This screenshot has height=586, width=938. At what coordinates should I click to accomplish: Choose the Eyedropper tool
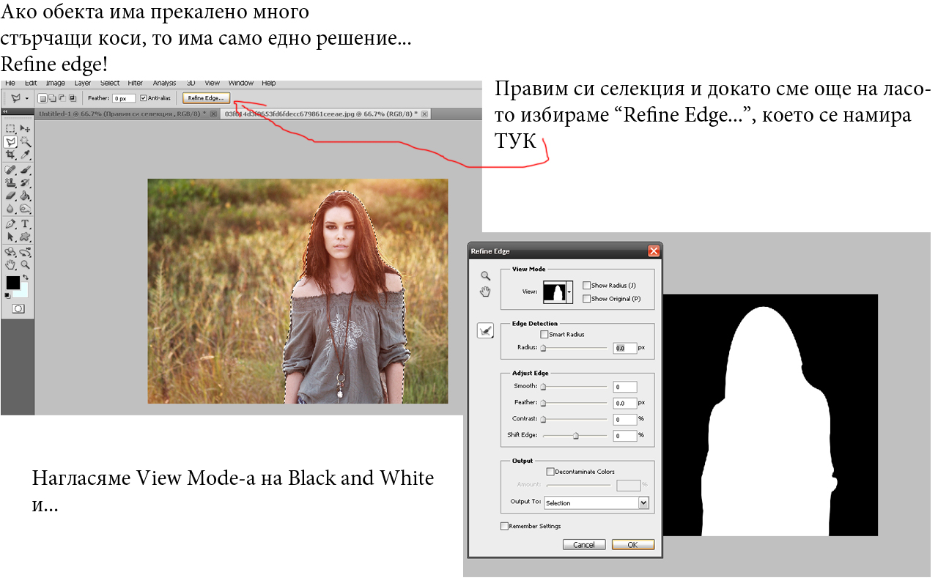(25, 155)
